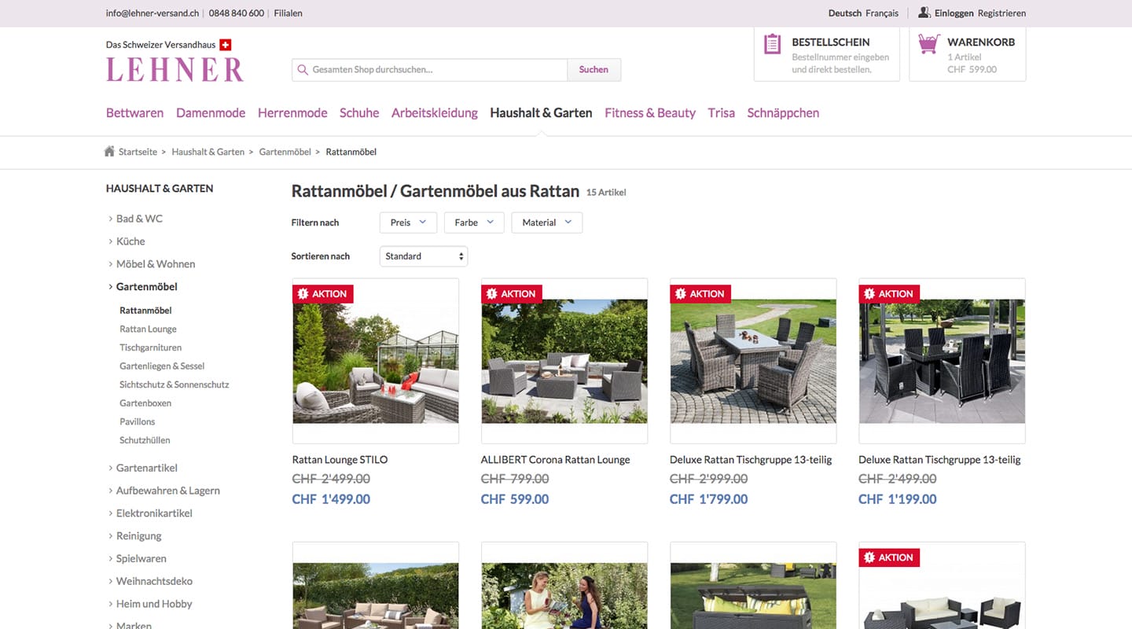Click the home icon in the breadcrumb
This screenshot has width=1132, height=629.
coord(109,150)
